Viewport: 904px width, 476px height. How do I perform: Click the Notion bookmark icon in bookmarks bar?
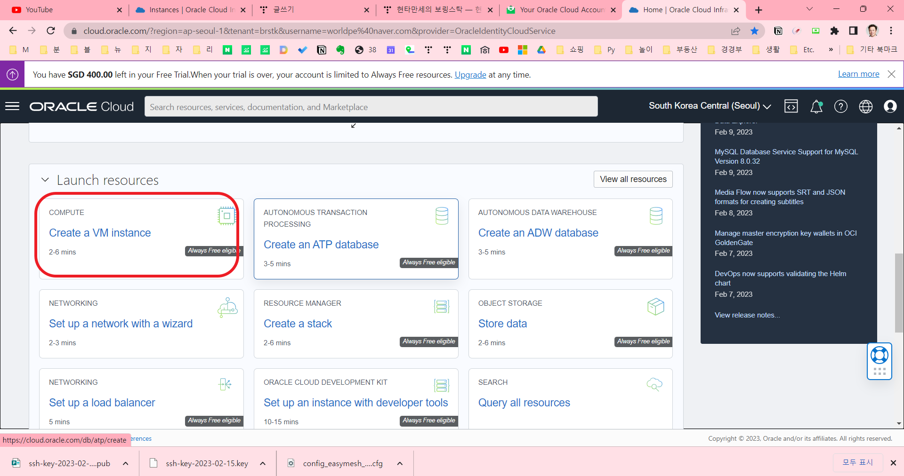tap(322, 50)
